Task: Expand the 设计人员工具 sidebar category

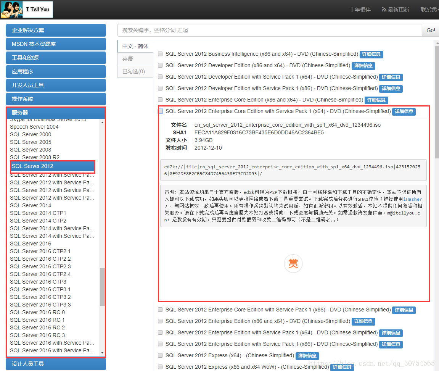Action: point(56,364)
